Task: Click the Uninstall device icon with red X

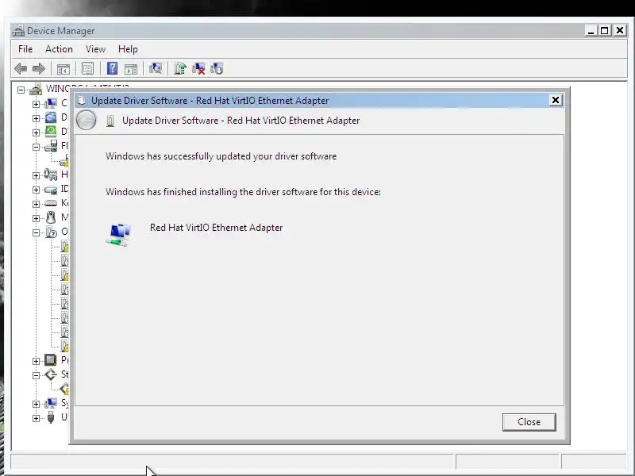Action: 198,68
